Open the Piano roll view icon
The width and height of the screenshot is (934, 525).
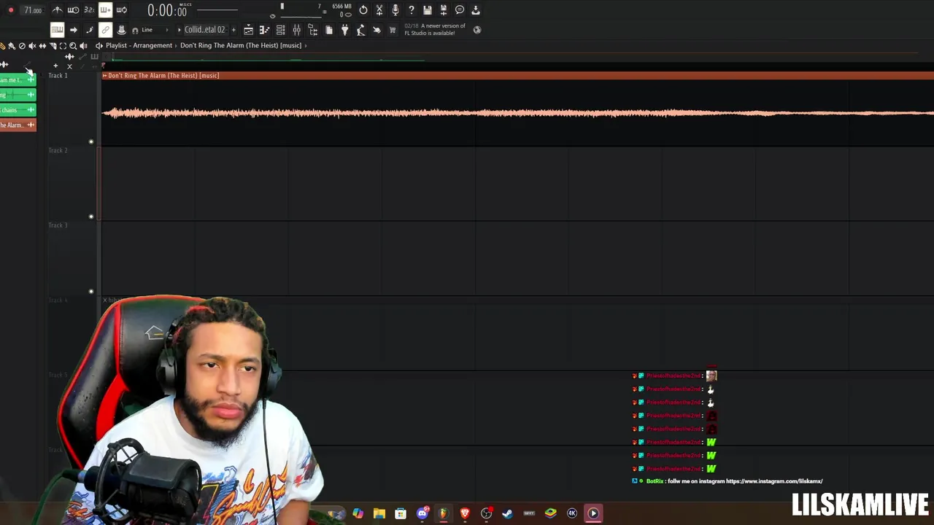(x=265, y=30)
